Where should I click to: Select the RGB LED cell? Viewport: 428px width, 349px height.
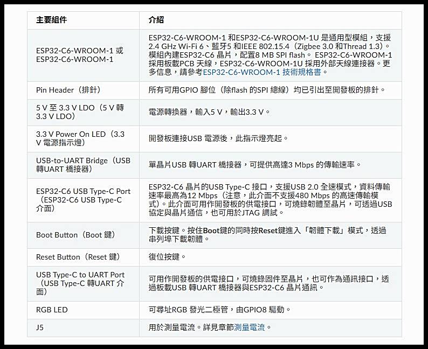click(x=83, y=310)
